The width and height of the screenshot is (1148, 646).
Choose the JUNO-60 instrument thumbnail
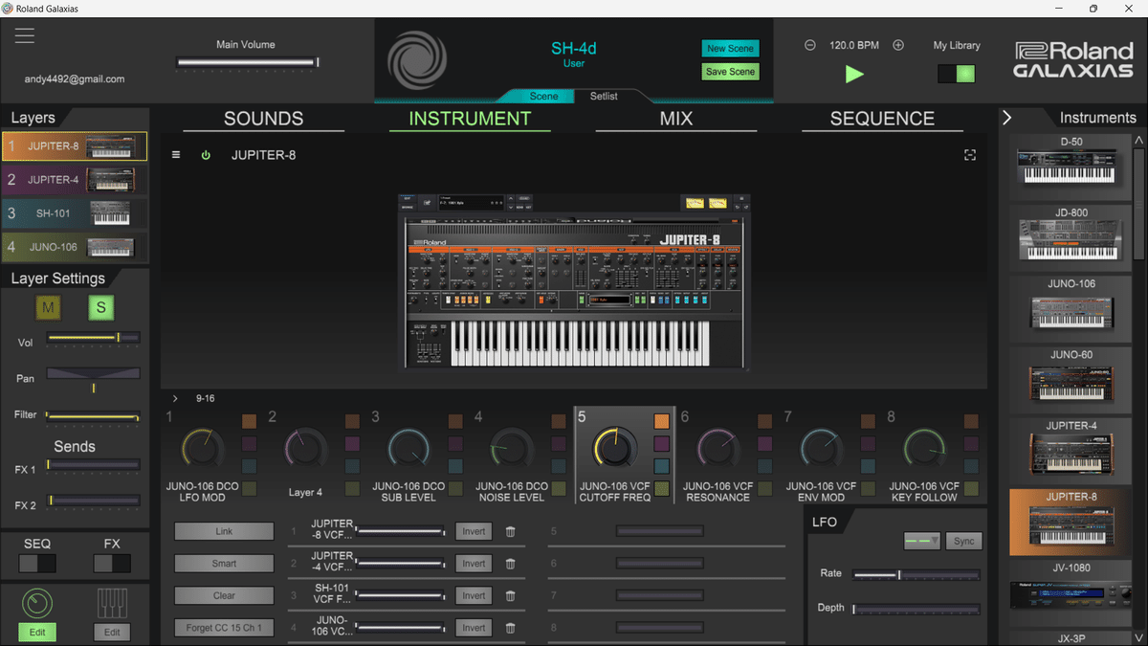[1071, 383]
